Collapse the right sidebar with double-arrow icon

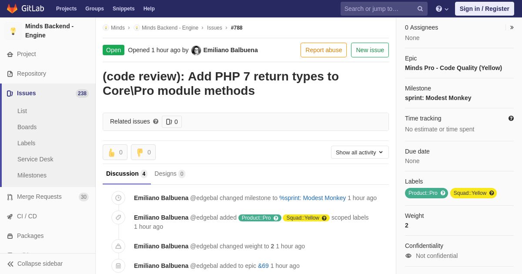512,27
